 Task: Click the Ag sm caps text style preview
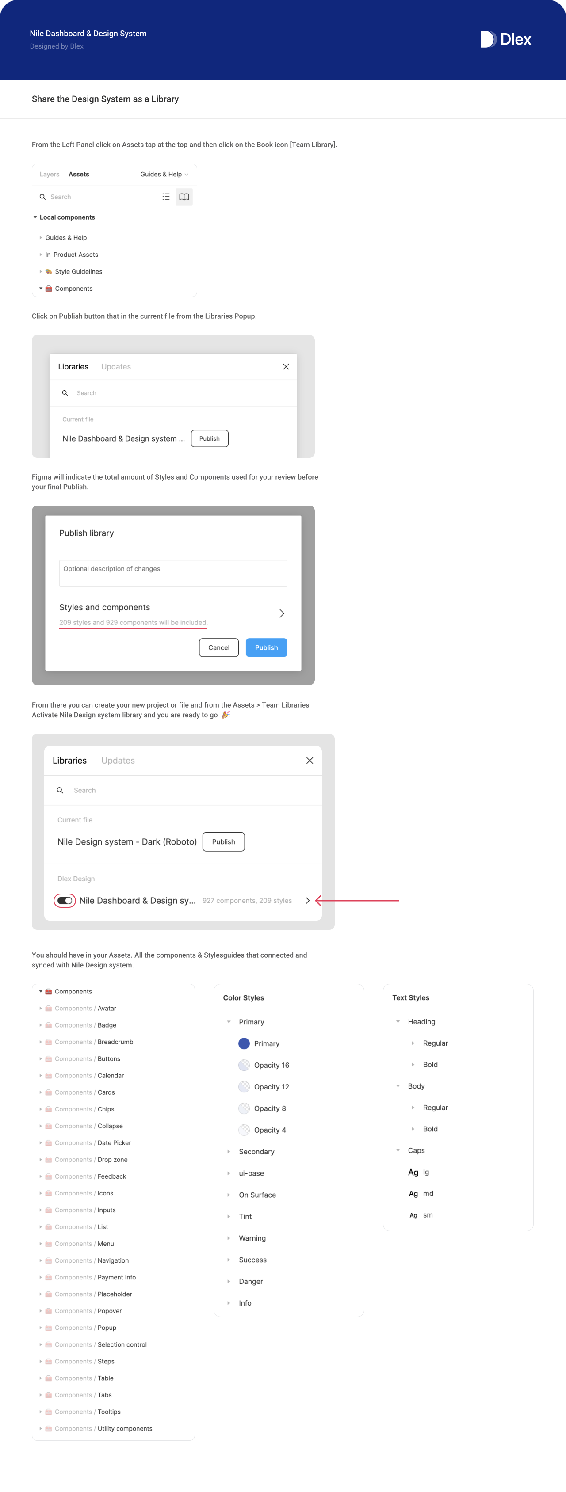tap(413, 1215)
